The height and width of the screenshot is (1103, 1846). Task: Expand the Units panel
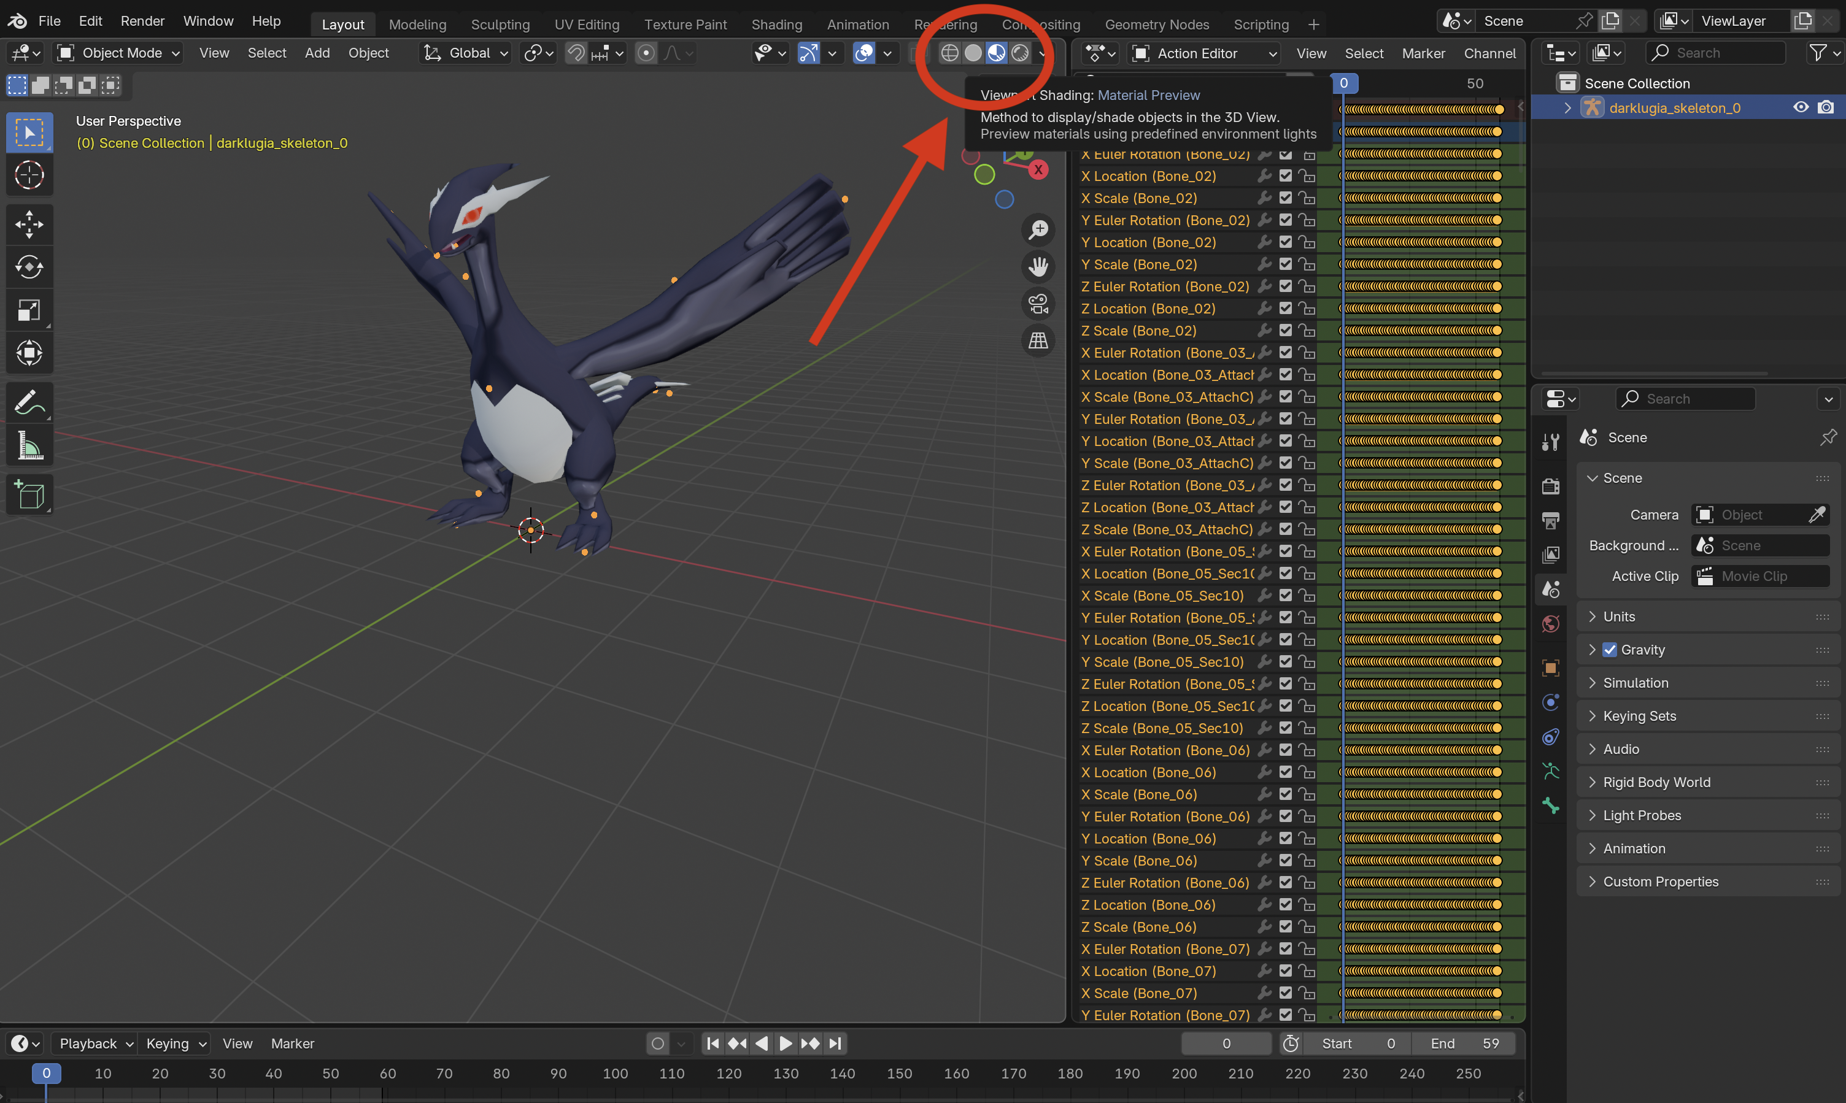click(1708, 617)
